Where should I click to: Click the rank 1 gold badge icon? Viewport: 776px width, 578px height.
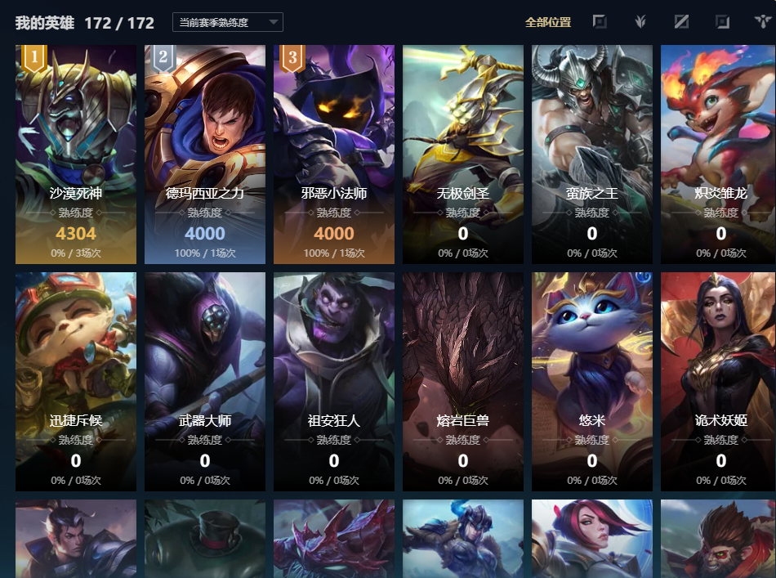coord(34,58)
